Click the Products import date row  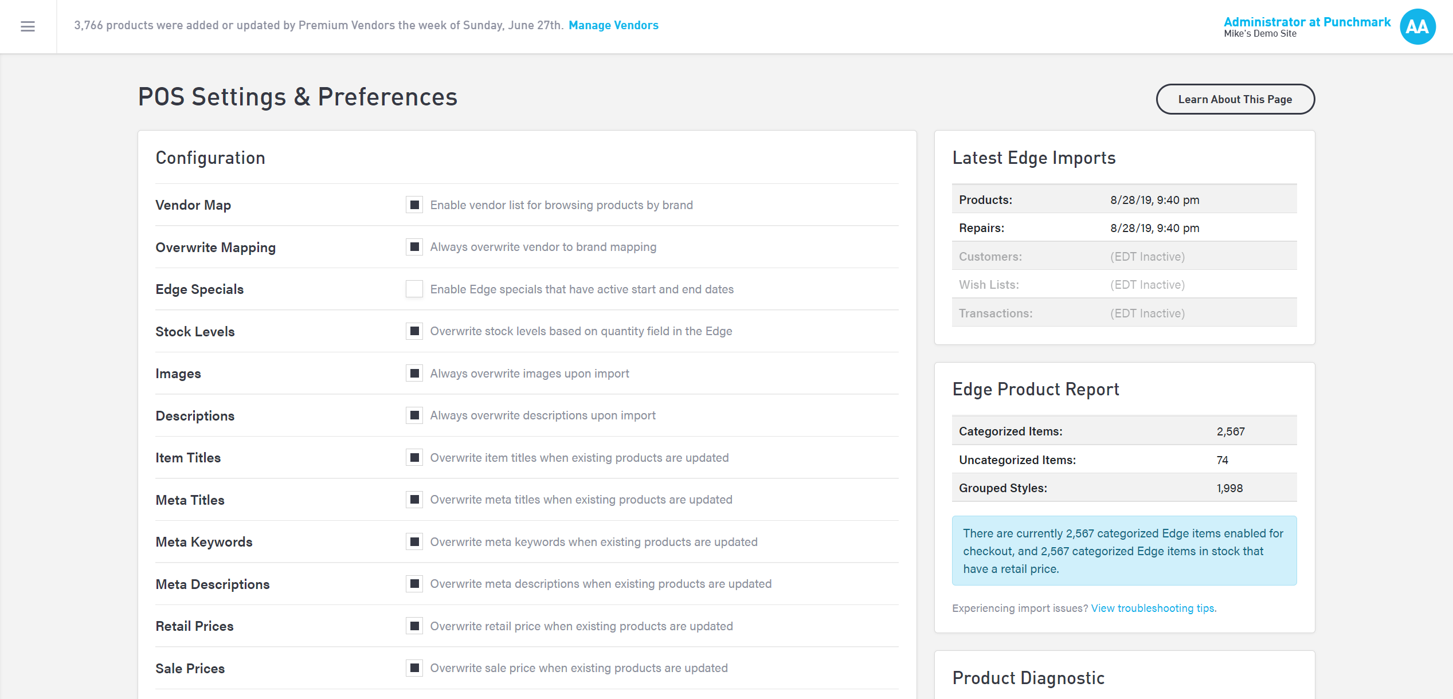1123,200
